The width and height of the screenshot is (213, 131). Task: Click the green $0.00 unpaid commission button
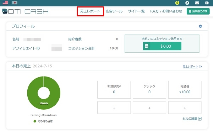(162, 46)
